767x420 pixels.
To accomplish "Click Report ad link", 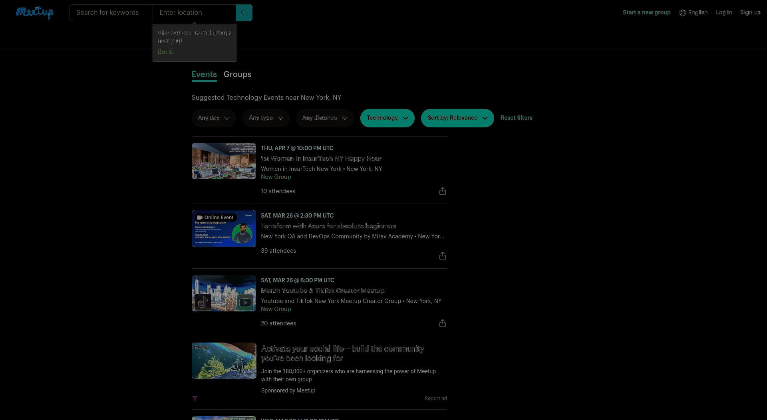I will [436, 398].
